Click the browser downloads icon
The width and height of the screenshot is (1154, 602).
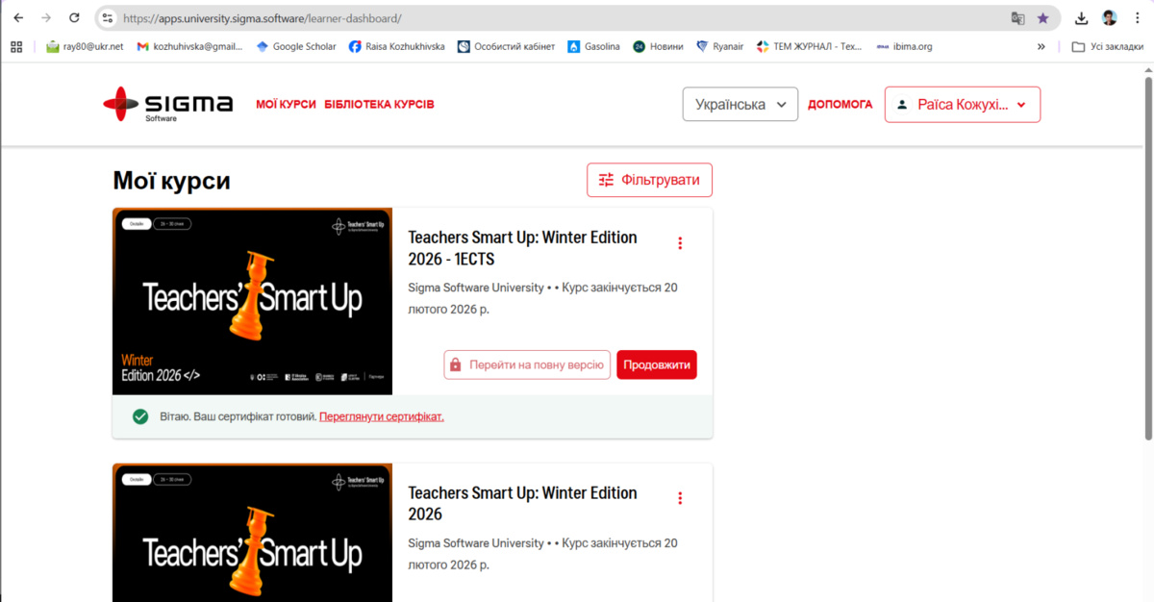(1082, 18)
